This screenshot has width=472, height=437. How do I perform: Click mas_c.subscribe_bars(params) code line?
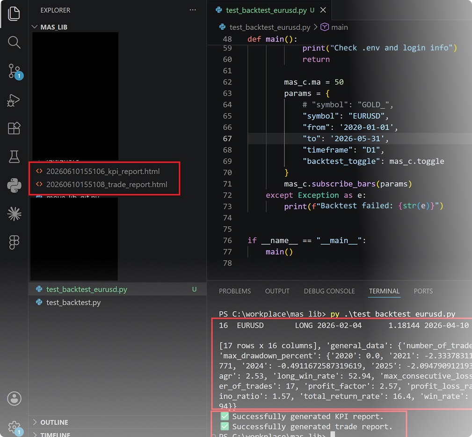348,184
